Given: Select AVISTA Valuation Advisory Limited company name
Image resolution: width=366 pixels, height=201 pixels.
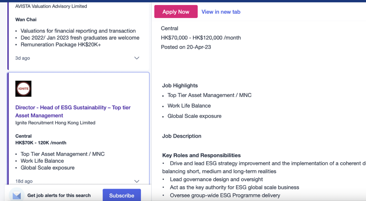Looking at the screenshot, I should tap(51, 6).
